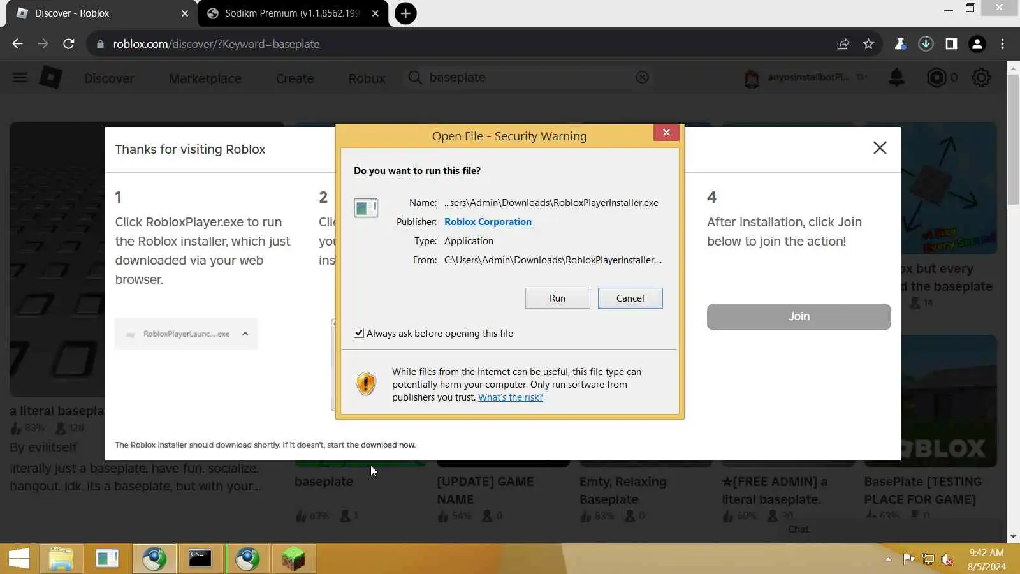The image size is (1020, 574).
Task: Uncheck Always ask before opening this file
Action: [x=359, y=333]
